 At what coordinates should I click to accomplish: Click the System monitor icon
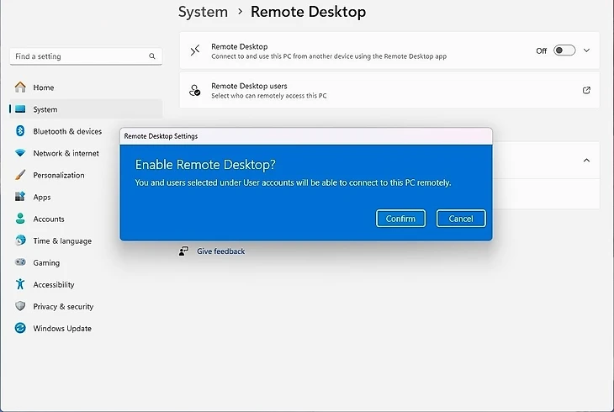[20, 108]
